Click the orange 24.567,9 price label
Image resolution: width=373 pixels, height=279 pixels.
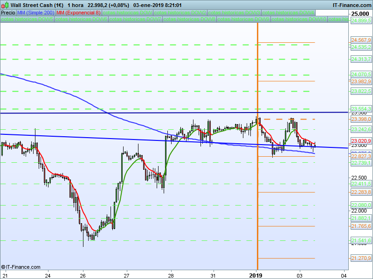(361, 40)
